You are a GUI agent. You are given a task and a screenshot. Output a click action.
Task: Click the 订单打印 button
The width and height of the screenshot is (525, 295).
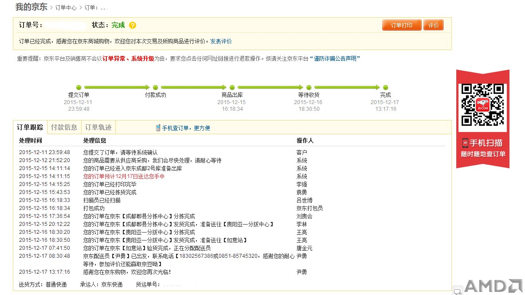[x=402, y=25]
